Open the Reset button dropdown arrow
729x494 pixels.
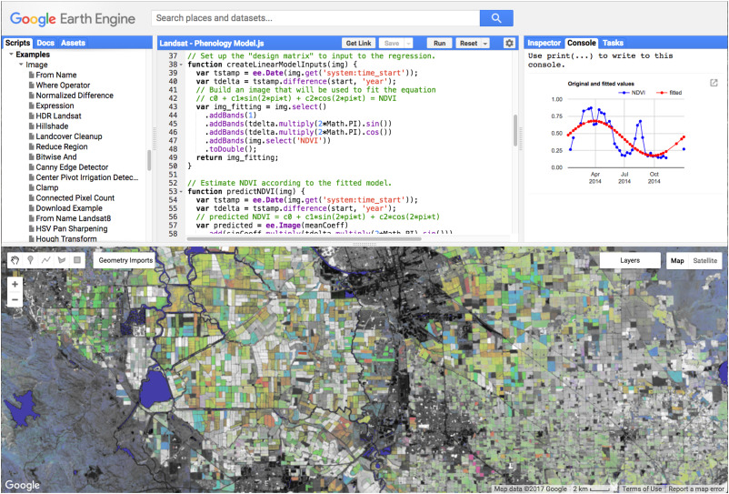[485, 43]
